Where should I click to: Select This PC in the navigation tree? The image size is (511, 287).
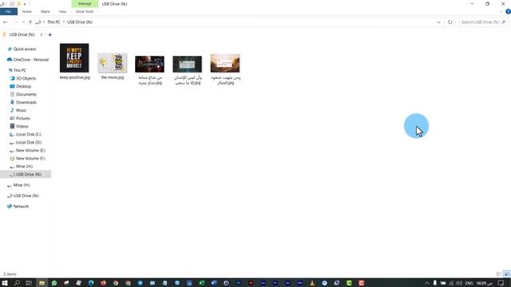click(20, 70)
